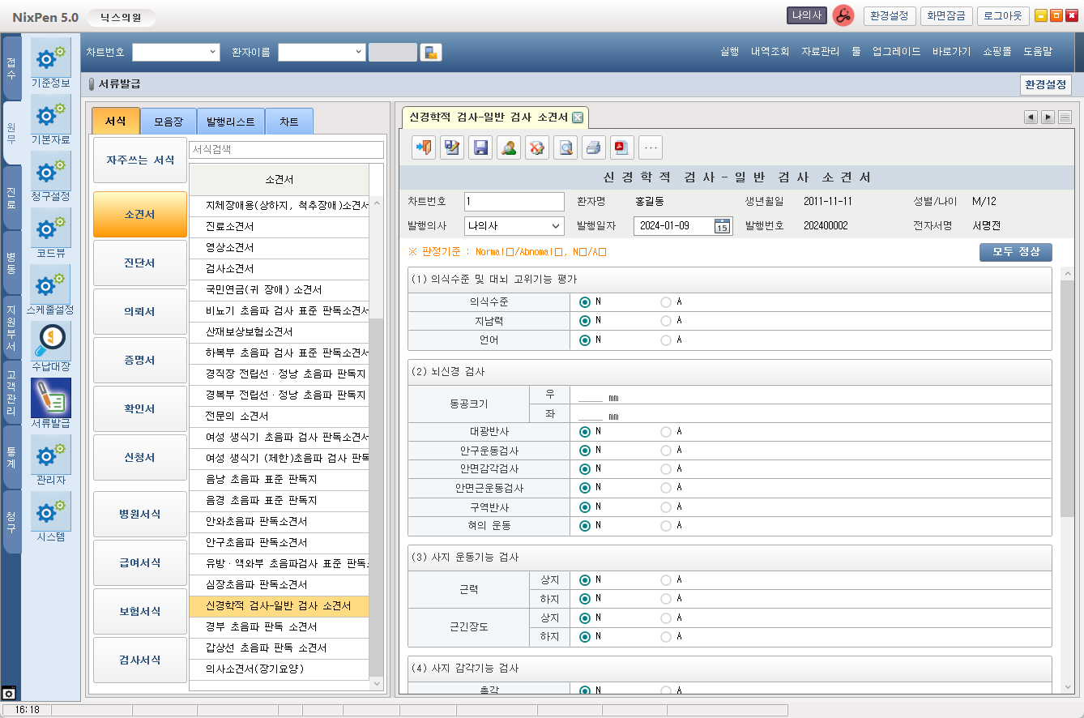Click the 모두 정상 button

1015,252
